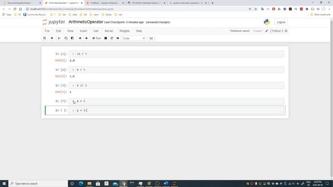Insert a cell below with plus icon
333x187 pixels.
[52, 38]
